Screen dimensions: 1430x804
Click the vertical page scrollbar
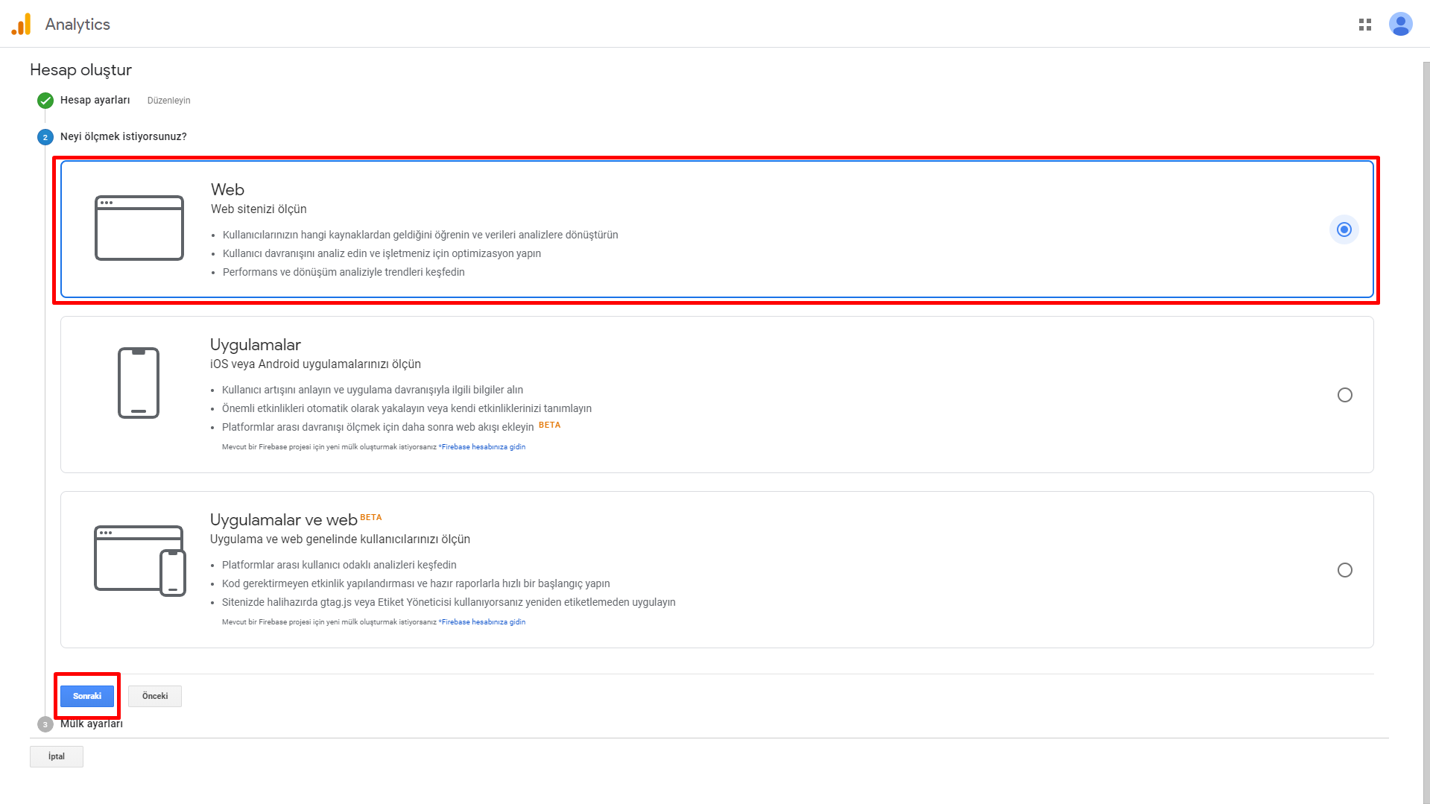tap(1426, 432)
